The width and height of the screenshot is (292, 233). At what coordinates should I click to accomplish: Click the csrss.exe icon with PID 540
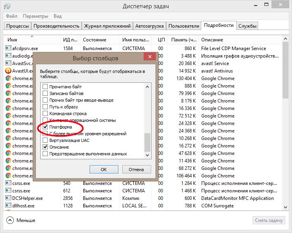tap(8, 183)
